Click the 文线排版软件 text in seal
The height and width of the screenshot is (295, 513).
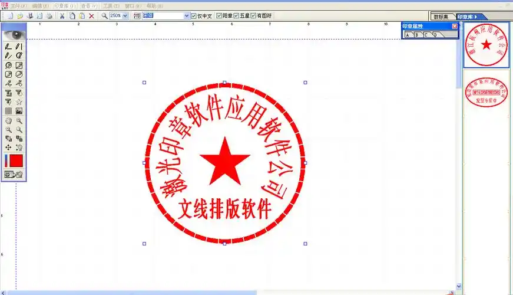(224, 209)
